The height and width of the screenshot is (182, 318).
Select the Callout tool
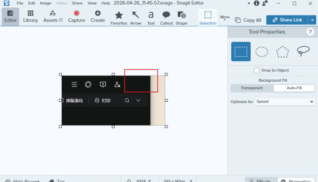[166, 18]
